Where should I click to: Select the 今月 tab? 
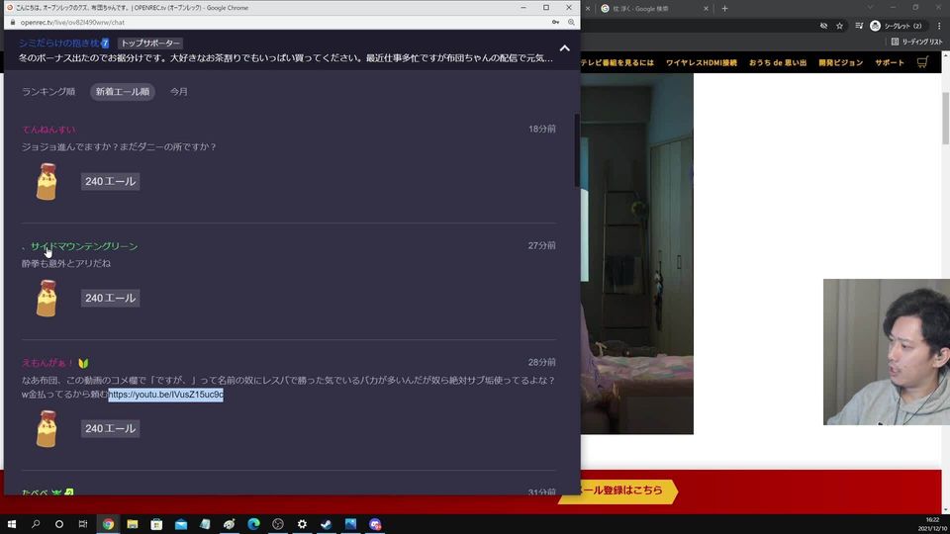(x=179, y=91)
